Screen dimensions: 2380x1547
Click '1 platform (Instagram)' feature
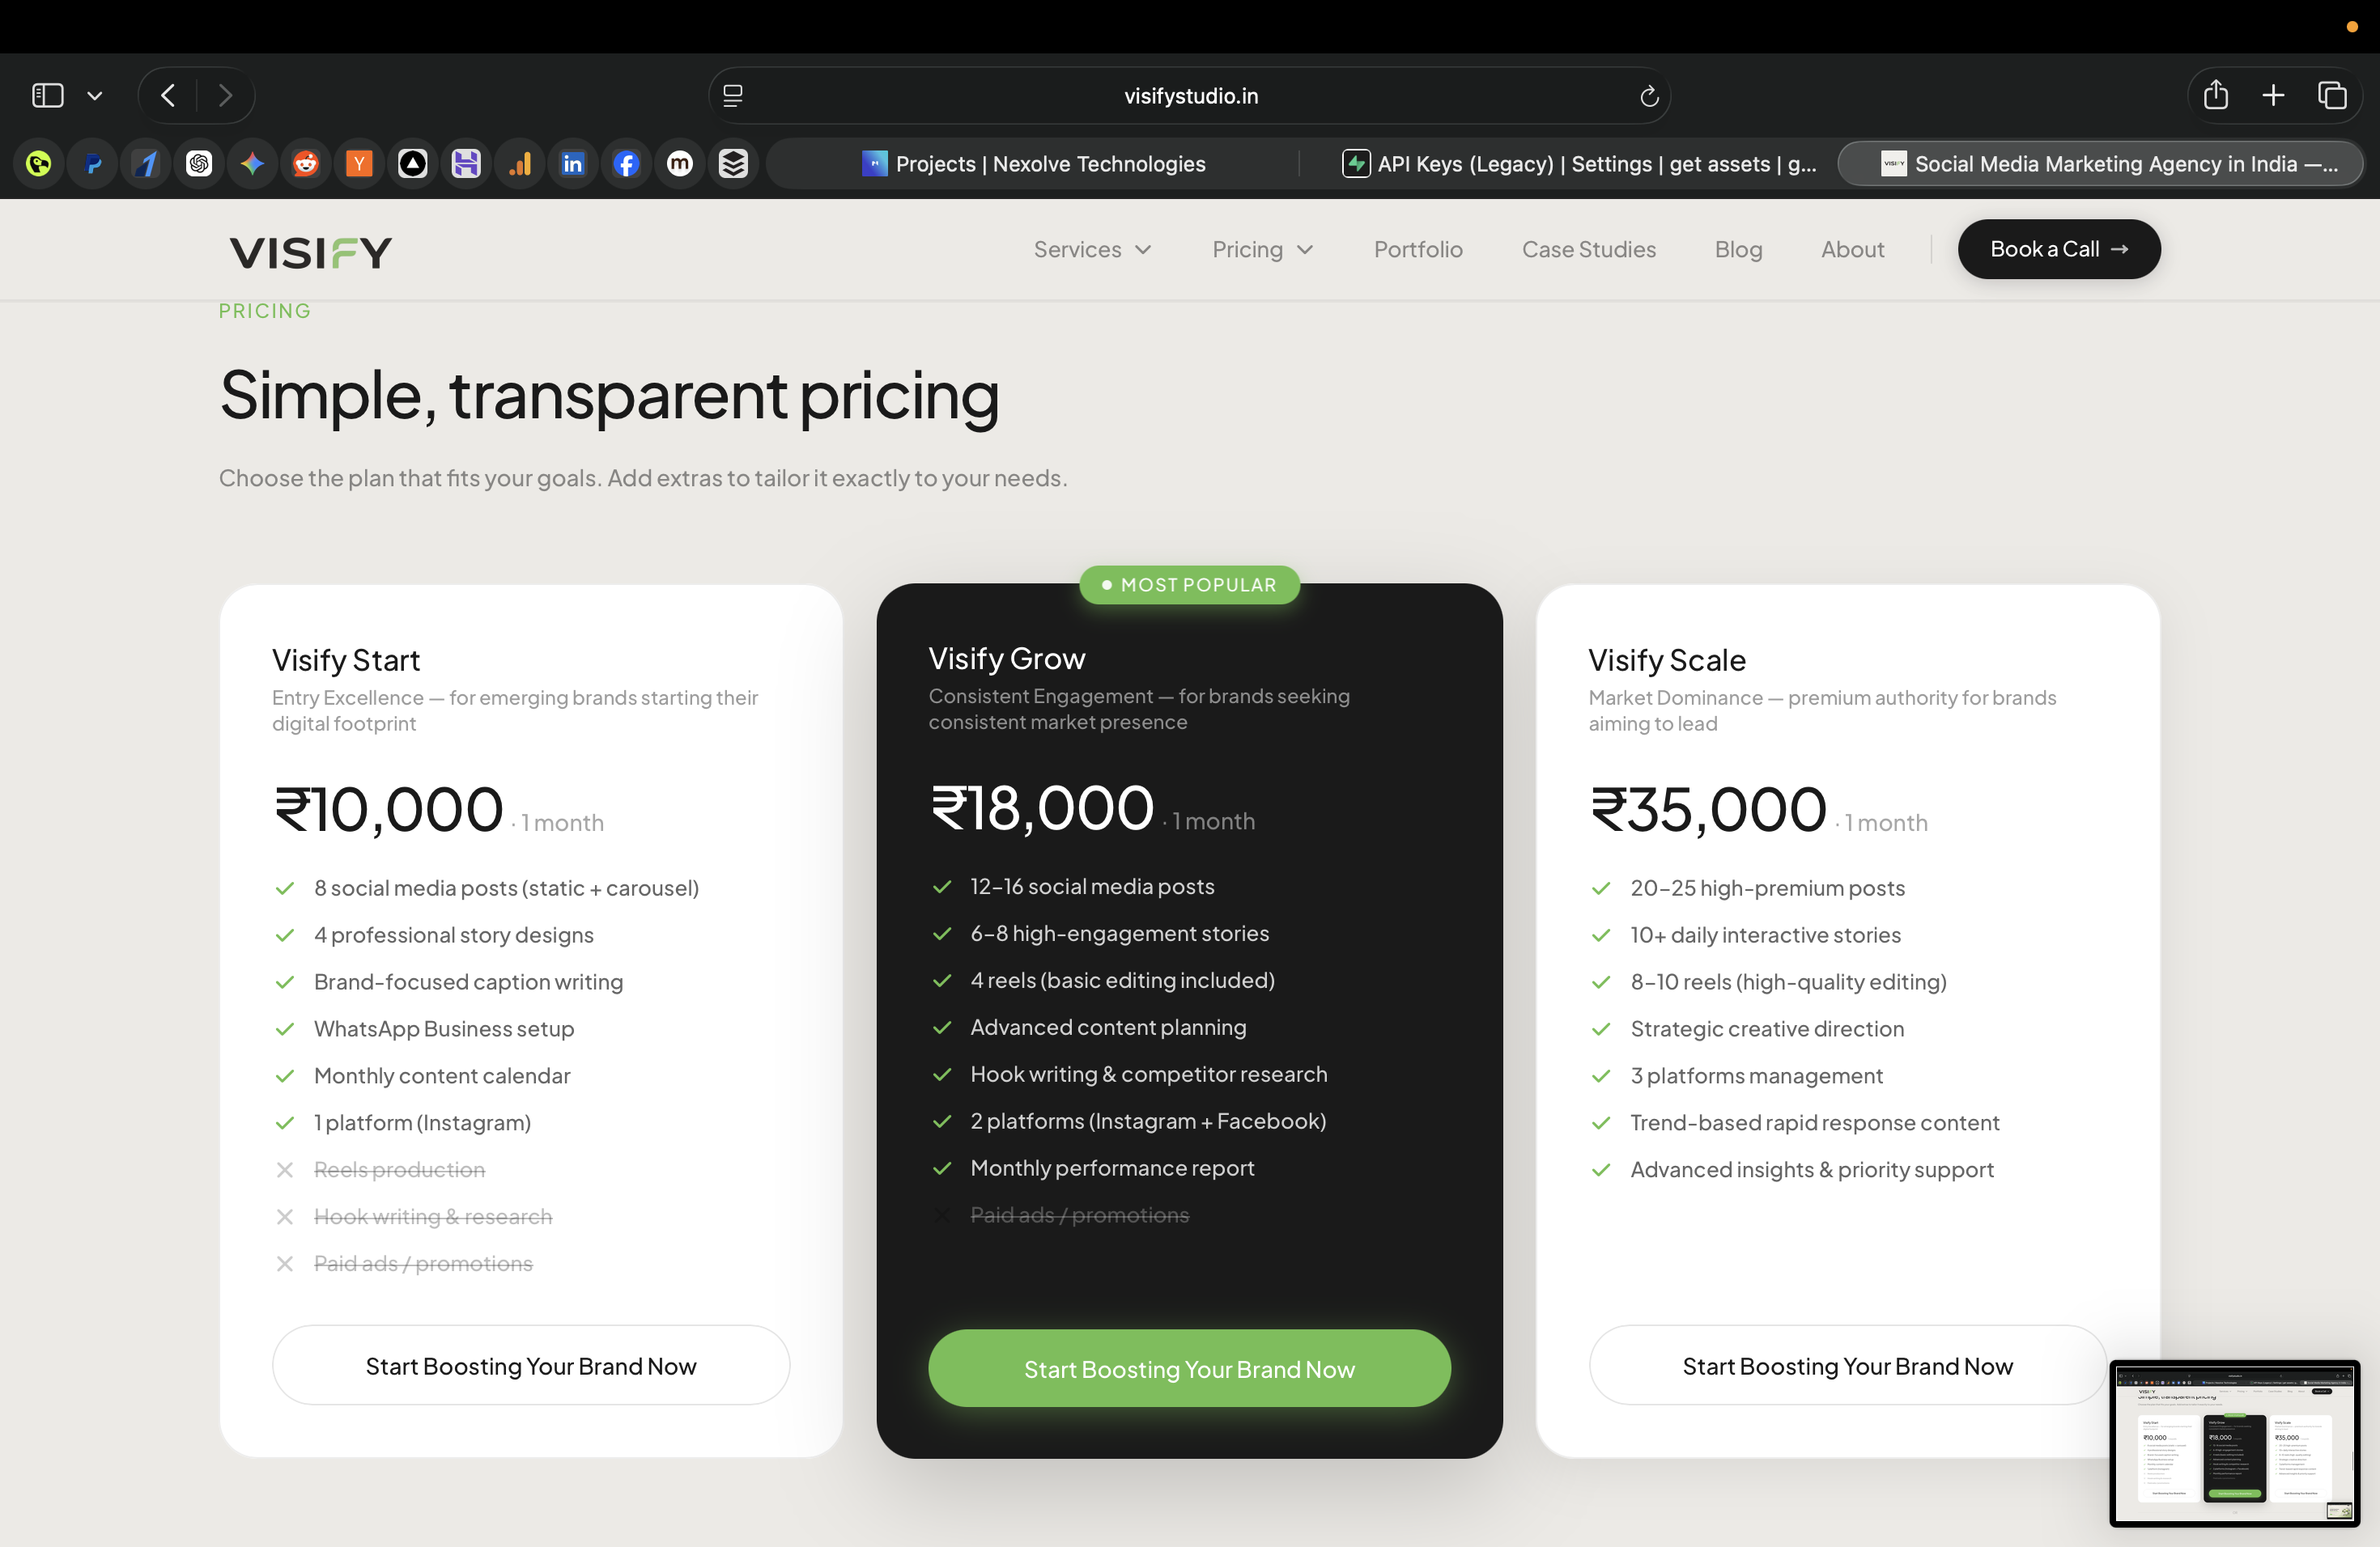point(422,1122)
